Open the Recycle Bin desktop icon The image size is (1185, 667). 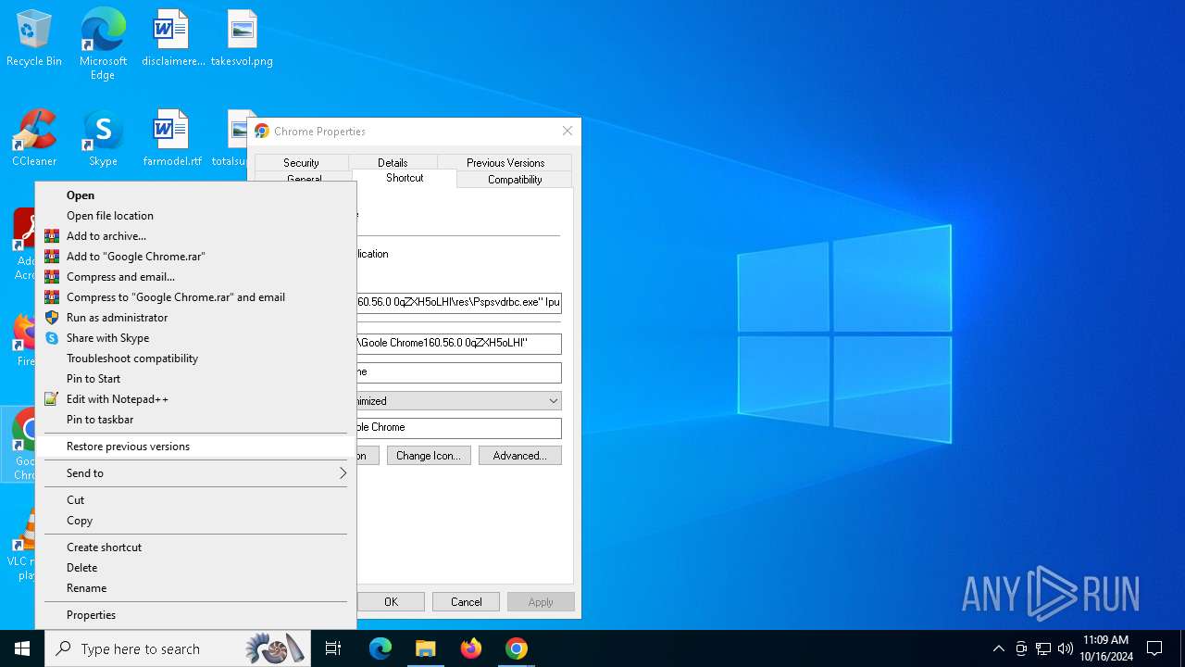pyautogui.click(x=34, y=39)
